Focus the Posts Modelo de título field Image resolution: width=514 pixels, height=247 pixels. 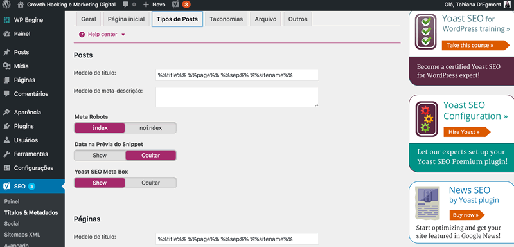[237, 75]
